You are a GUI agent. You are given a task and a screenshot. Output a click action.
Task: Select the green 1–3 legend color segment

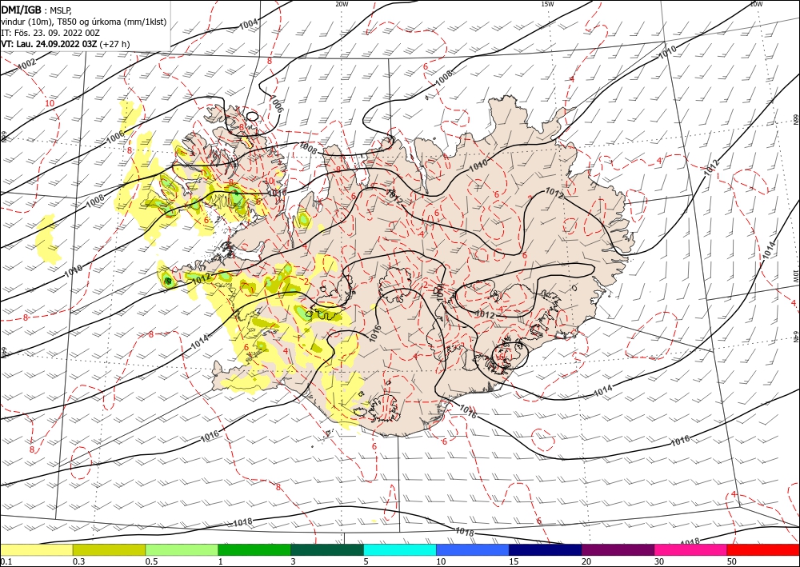pos(254,549)
